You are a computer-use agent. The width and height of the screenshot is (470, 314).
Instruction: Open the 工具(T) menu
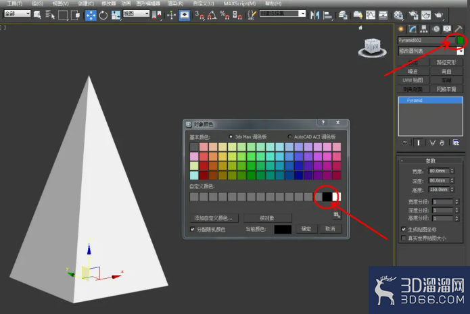(15, 3)
